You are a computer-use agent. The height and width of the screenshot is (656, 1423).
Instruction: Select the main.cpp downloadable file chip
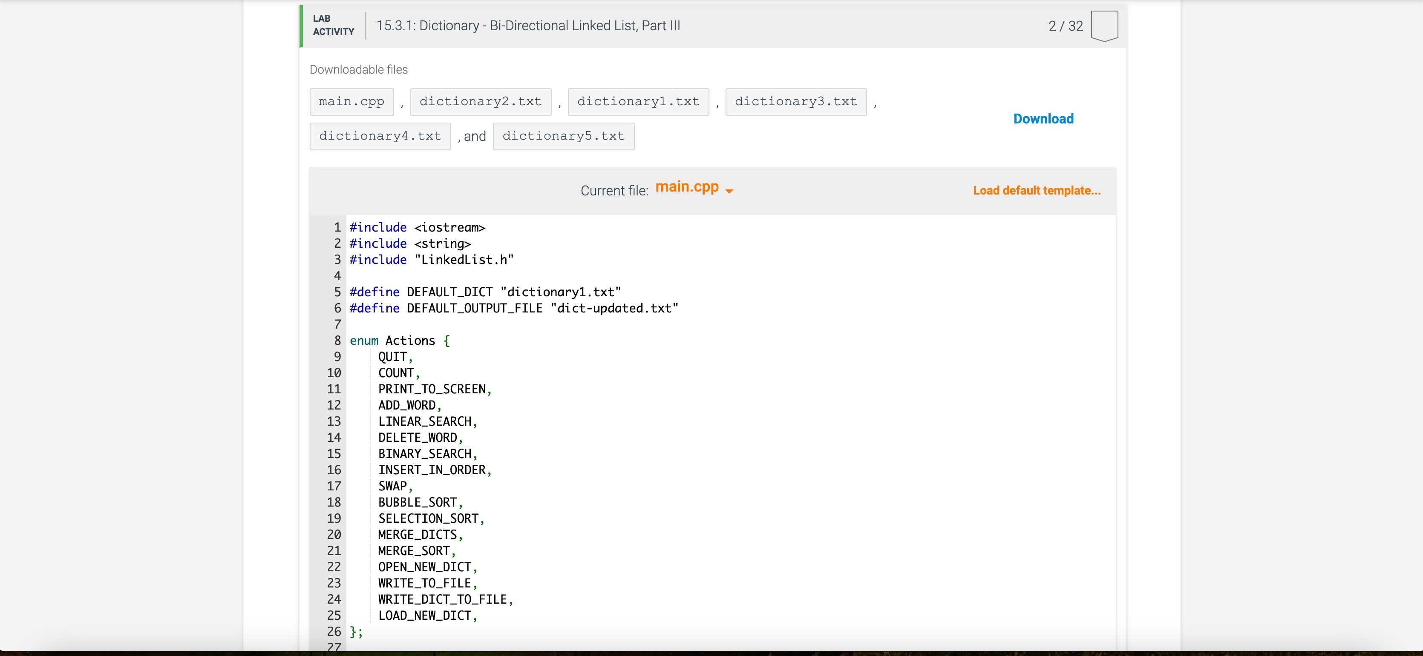351,101
